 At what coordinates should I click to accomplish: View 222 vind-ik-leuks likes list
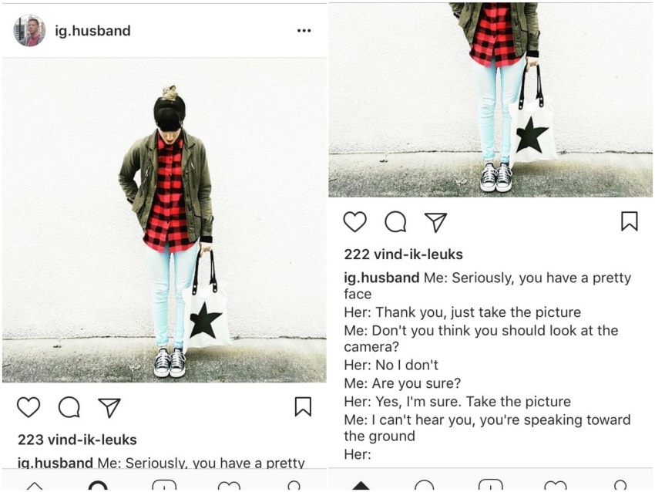click(x=404, y=254)
